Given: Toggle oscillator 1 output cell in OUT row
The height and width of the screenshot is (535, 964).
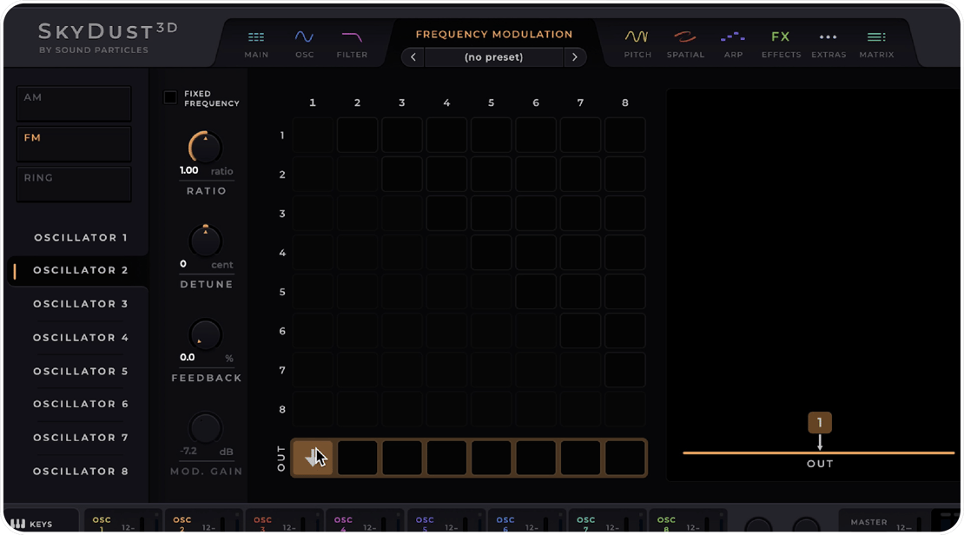Looking at the screenshot, I should 313,458.
